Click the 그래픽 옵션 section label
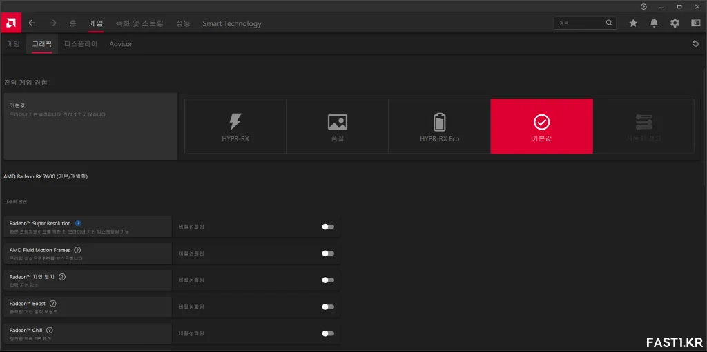 [x=15, y=202]
